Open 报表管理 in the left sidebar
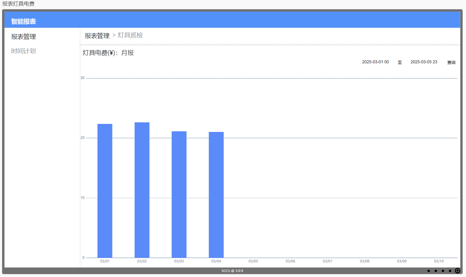Image resolution: width=466 pixels, height=277 pixels. (x=24, y=37)
